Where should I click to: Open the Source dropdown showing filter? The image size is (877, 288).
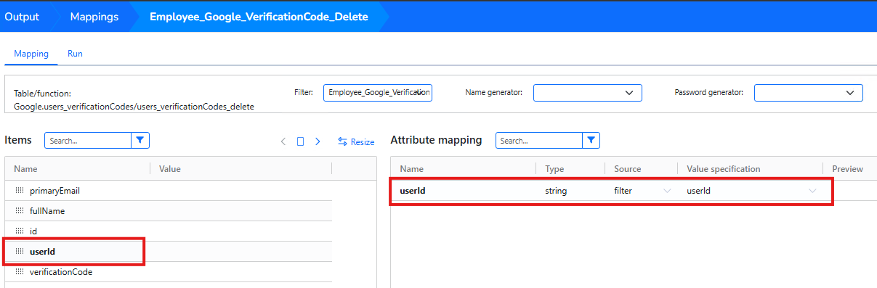pos(642,191)
